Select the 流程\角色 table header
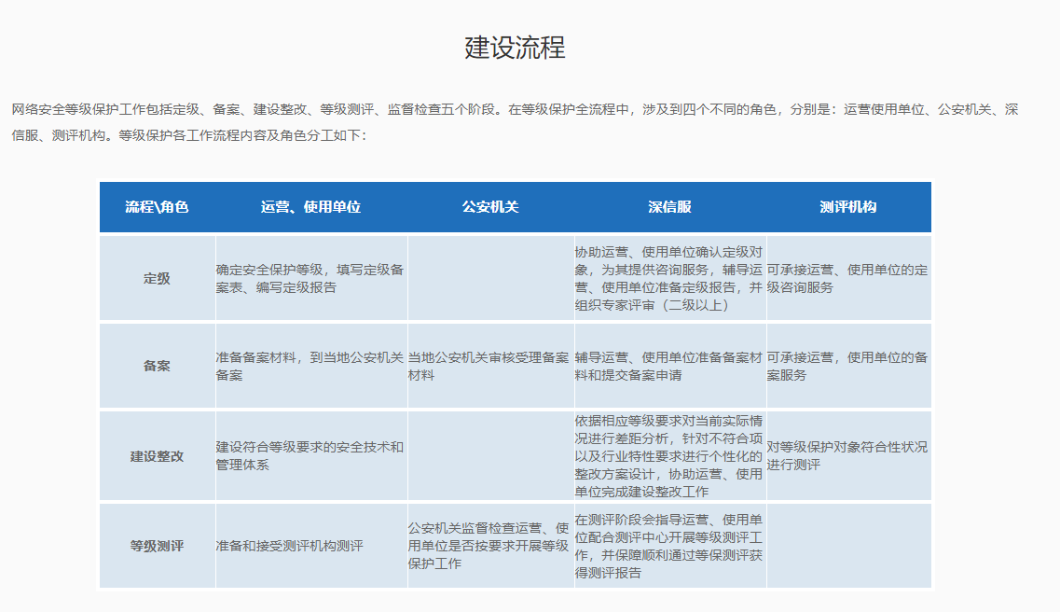Screen dimensions: 1060x612 click(x=157, y=207)
